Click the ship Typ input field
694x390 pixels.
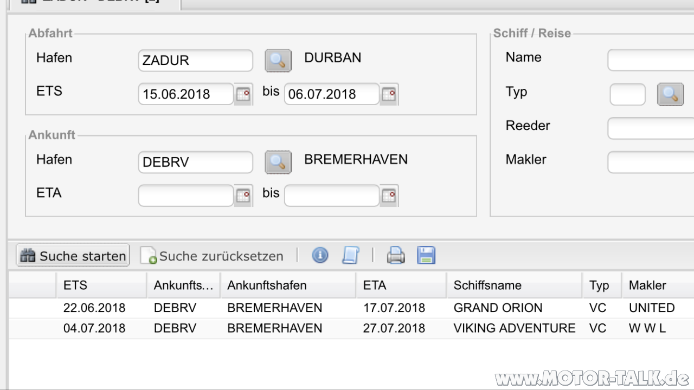pos(628,94)
